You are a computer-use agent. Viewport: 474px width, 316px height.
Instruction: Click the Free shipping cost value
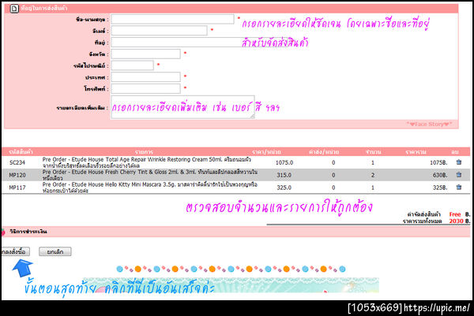click(x=455, y=214)
